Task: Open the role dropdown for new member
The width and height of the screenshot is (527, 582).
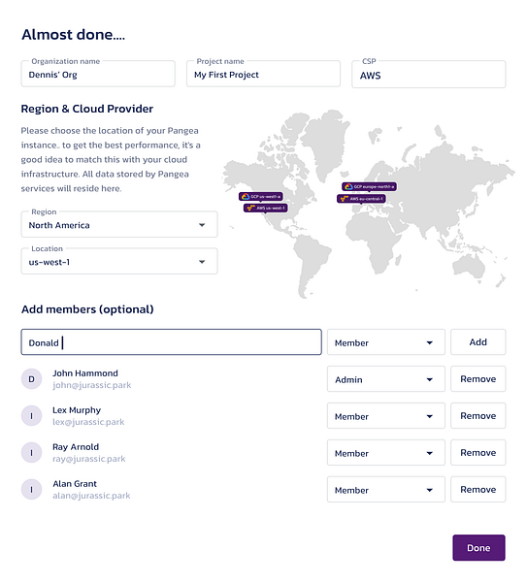Action: [x=386, y=341]
